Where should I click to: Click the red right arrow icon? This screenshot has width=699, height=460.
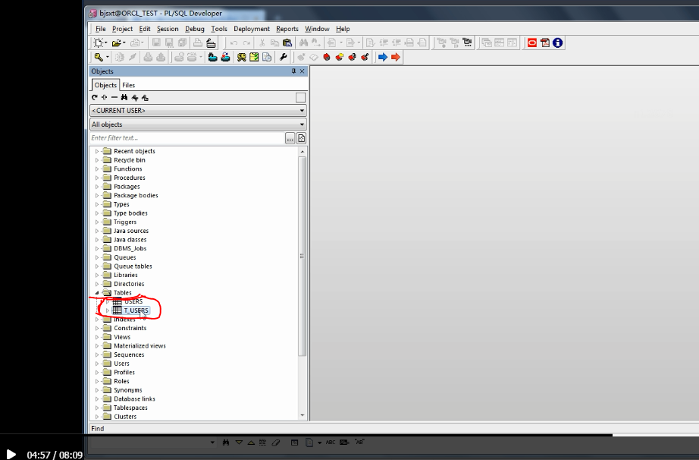396,57
